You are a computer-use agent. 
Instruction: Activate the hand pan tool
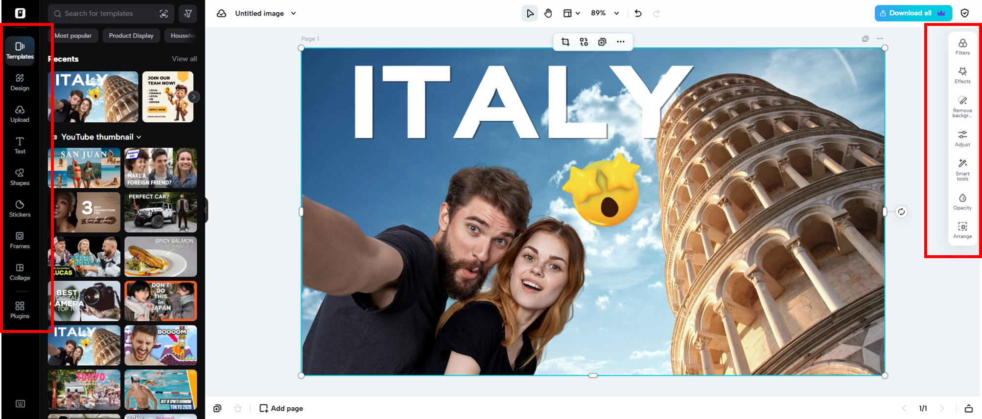[548, 13]
